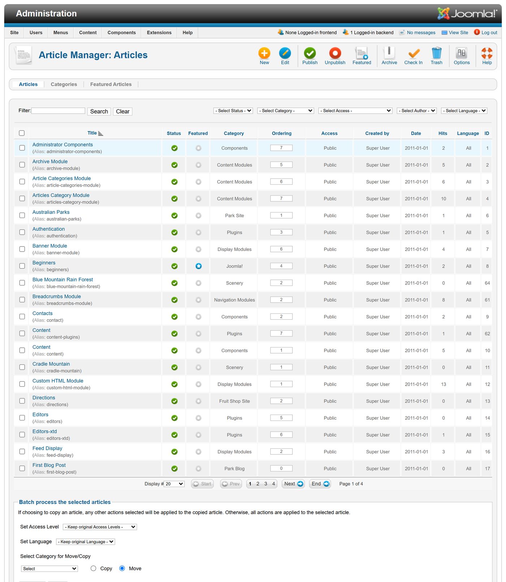
Task: Tick the checkbox for Cradle Mountain
Action: point(22,367)
